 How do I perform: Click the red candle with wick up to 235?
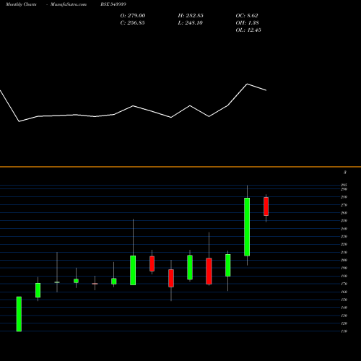209,271
